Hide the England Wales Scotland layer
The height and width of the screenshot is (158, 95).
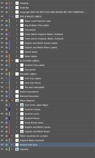(x=2, y=140)
